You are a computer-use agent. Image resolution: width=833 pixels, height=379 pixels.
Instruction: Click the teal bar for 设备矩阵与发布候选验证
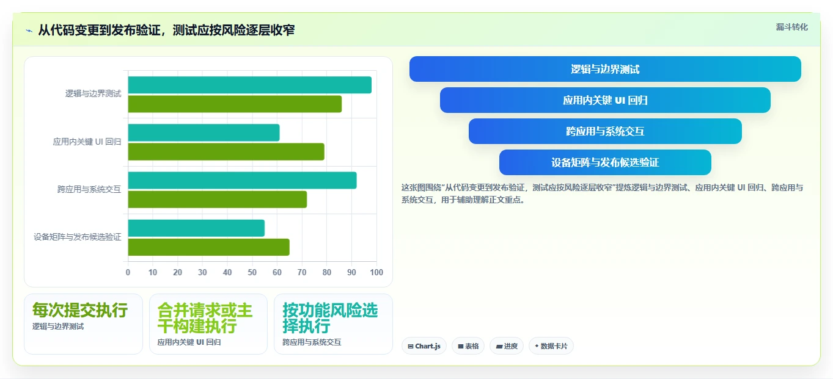pyautogui.click(x=196, y=228)
